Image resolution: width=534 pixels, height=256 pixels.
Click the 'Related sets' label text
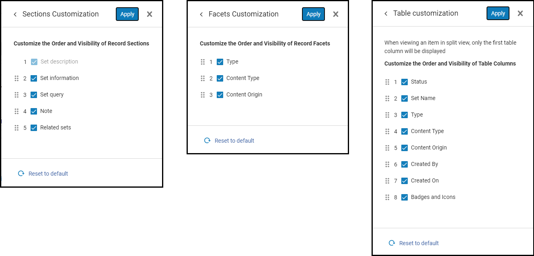pyautogui.click(x=55, y=127)
